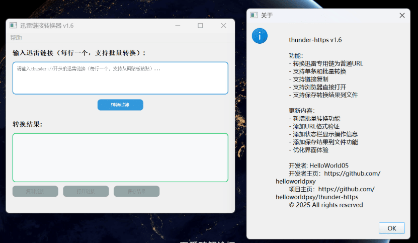Close the 关于 dialog
Image resolution: width=418 pixels, height=243 pixels.
402,16
